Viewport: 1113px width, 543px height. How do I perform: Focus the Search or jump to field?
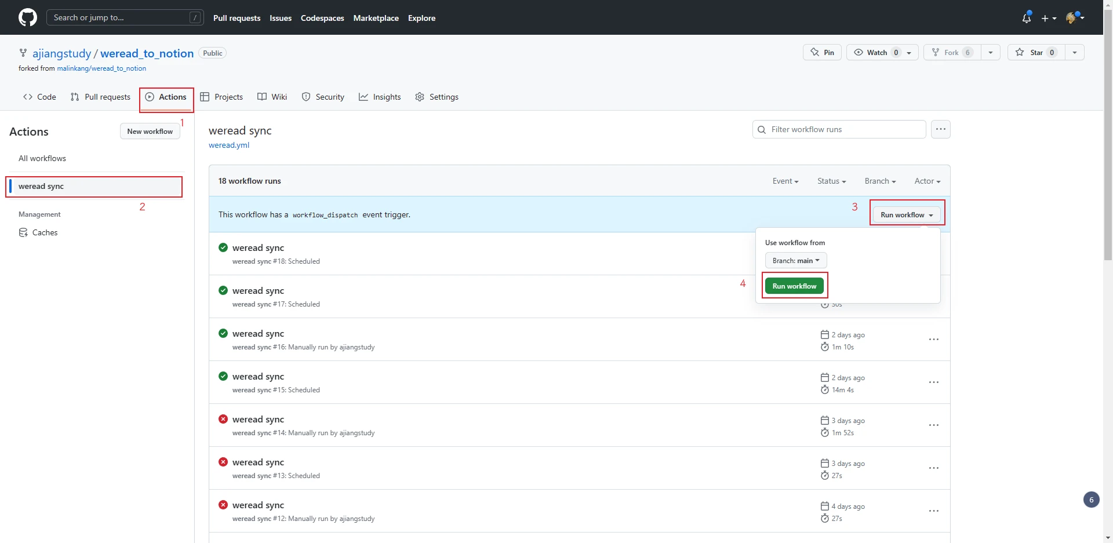[125, 17]
